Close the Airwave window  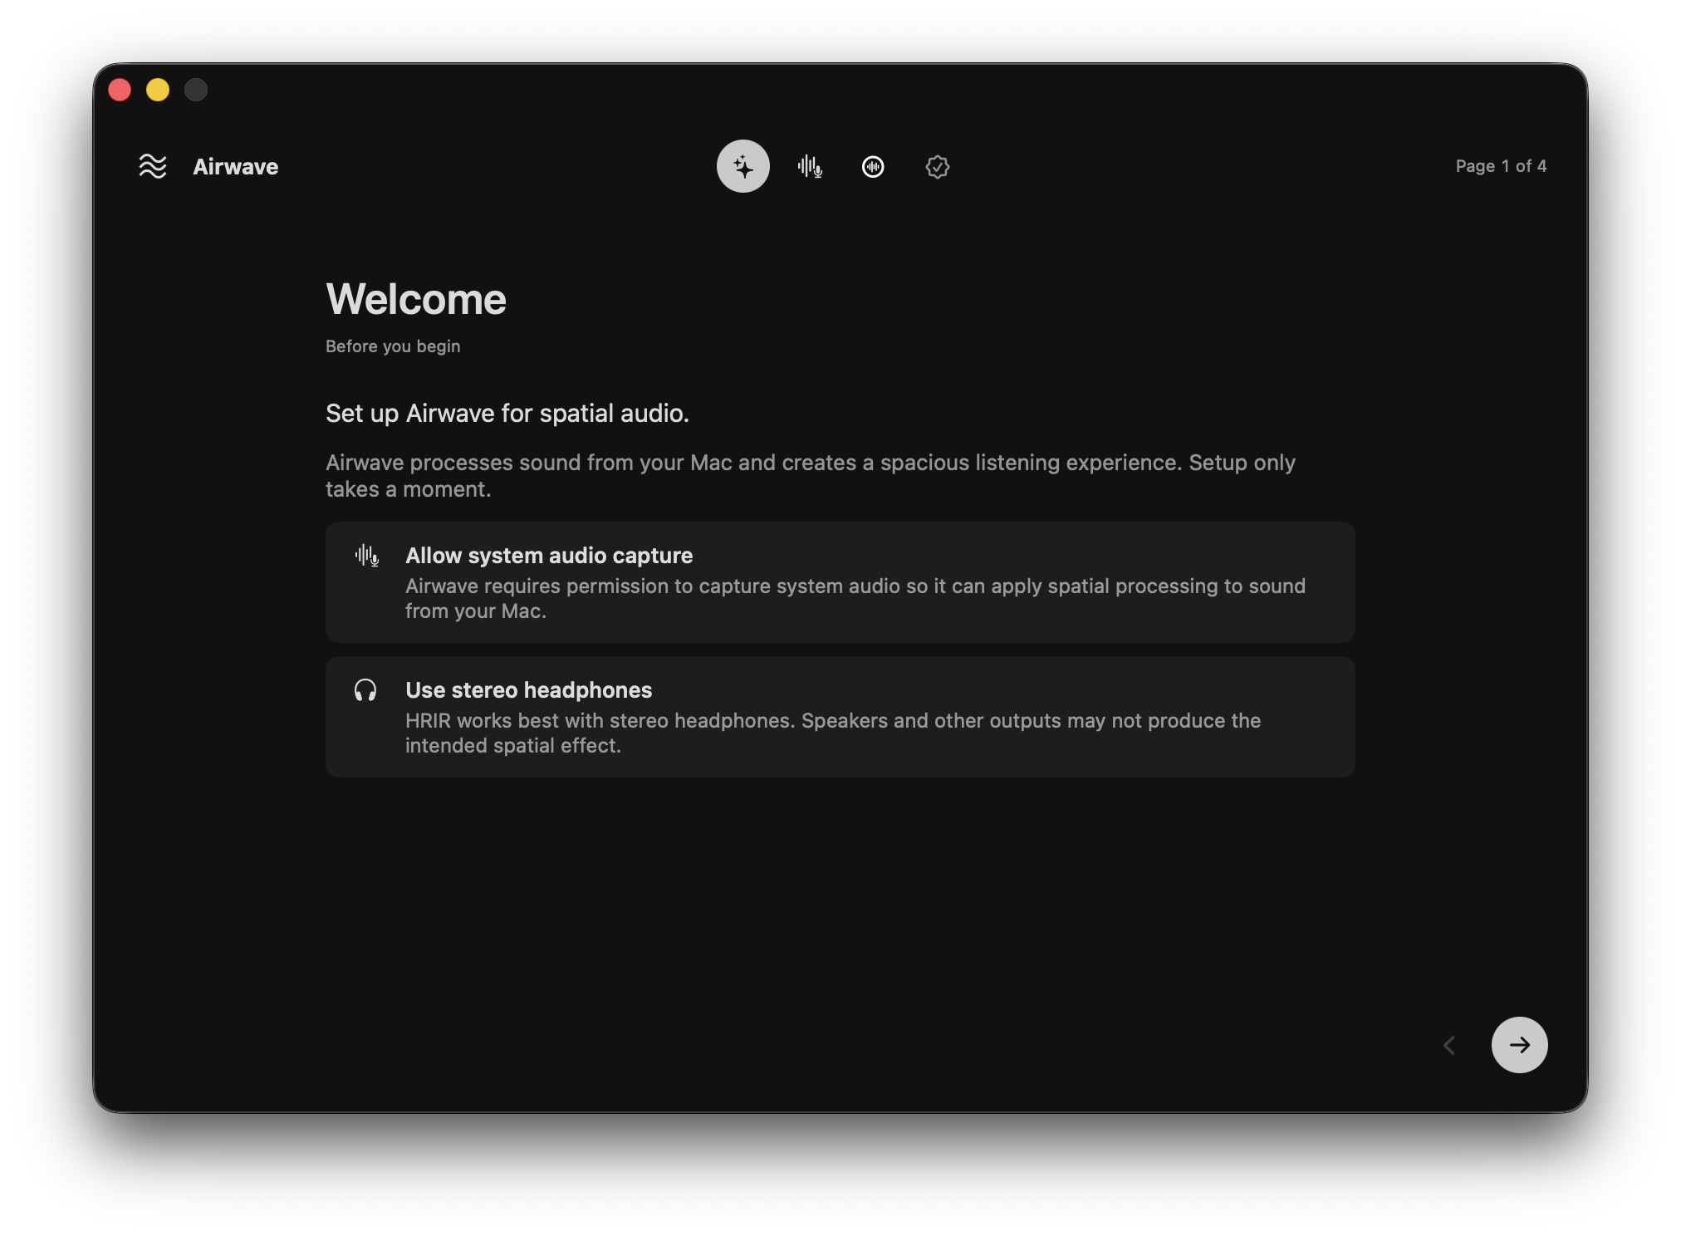click(120, 90)
